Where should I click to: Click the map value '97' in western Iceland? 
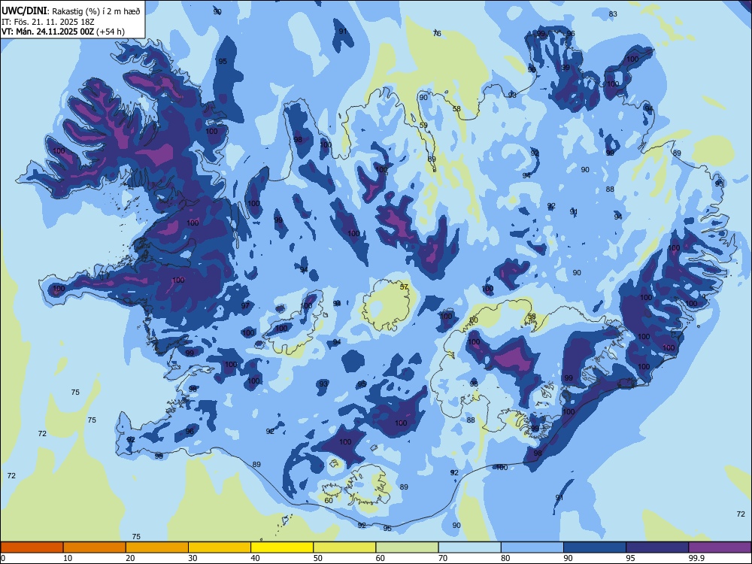[246, 305]
